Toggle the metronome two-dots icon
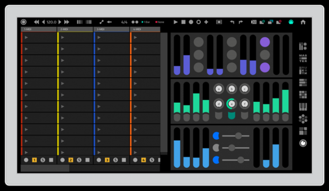The image size is (329, 191). 135,22
